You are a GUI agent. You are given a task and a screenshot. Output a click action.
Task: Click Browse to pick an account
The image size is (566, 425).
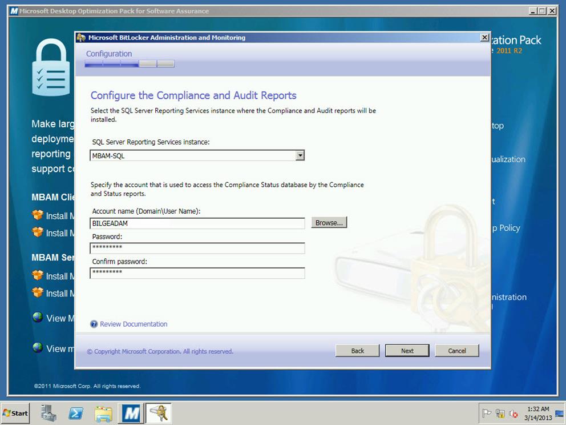click(329, 223)
